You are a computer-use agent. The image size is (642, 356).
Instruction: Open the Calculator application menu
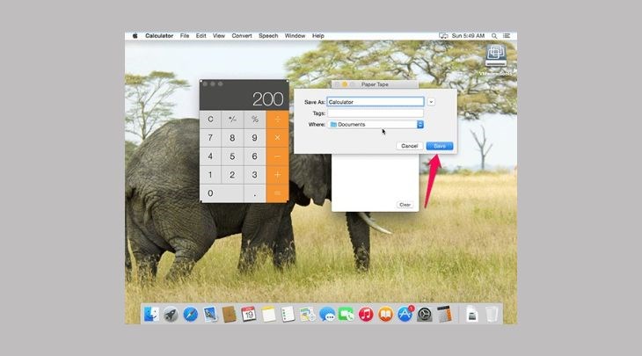[x=159, y=36]
